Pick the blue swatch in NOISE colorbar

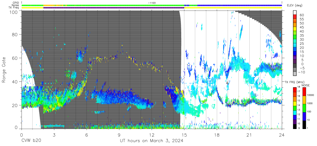(x=304, y=116)
